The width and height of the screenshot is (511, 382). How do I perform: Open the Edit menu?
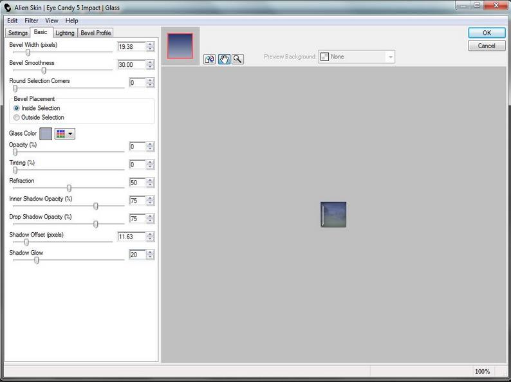[x=12, y=21]
